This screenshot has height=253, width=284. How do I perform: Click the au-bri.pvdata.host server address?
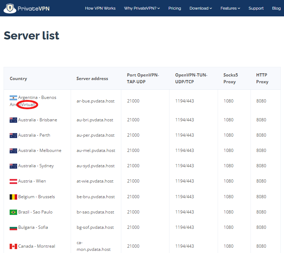[95, 120]
